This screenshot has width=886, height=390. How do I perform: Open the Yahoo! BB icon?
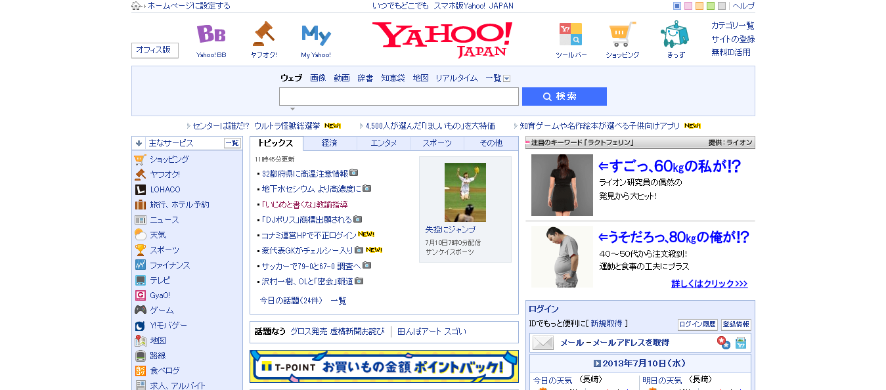pyautogui.click(x=211, y=34)
